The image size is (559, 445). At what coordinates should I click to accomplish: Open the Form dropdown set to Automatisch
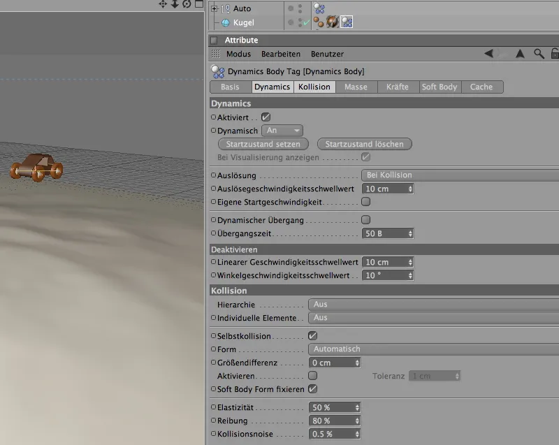click(x=433, y=349)
